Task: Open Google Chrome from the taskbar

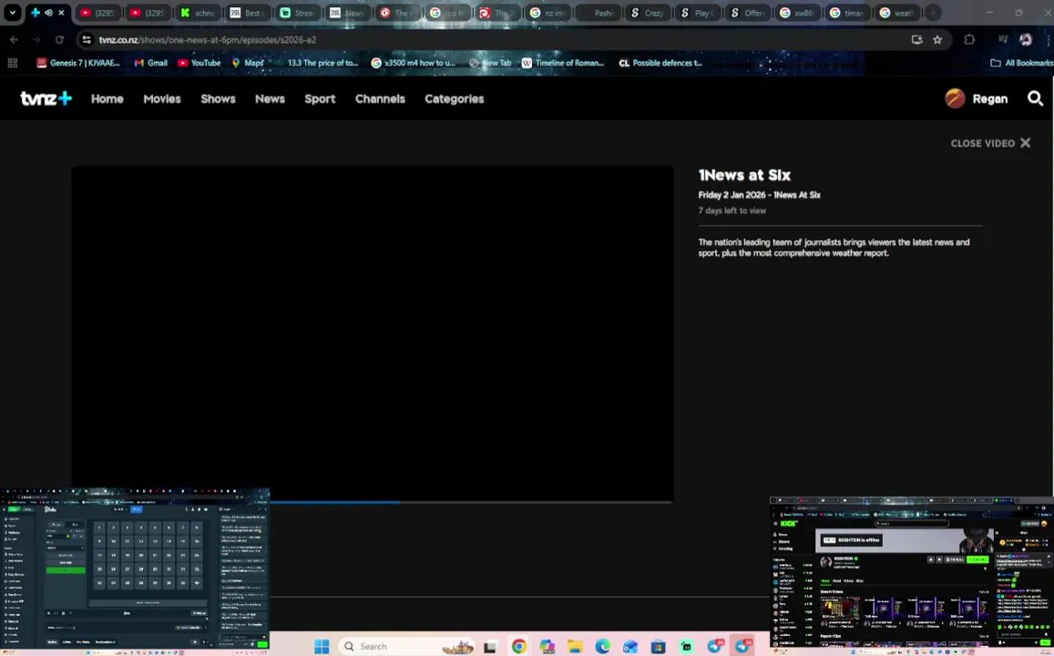Action: click(519, 647)
